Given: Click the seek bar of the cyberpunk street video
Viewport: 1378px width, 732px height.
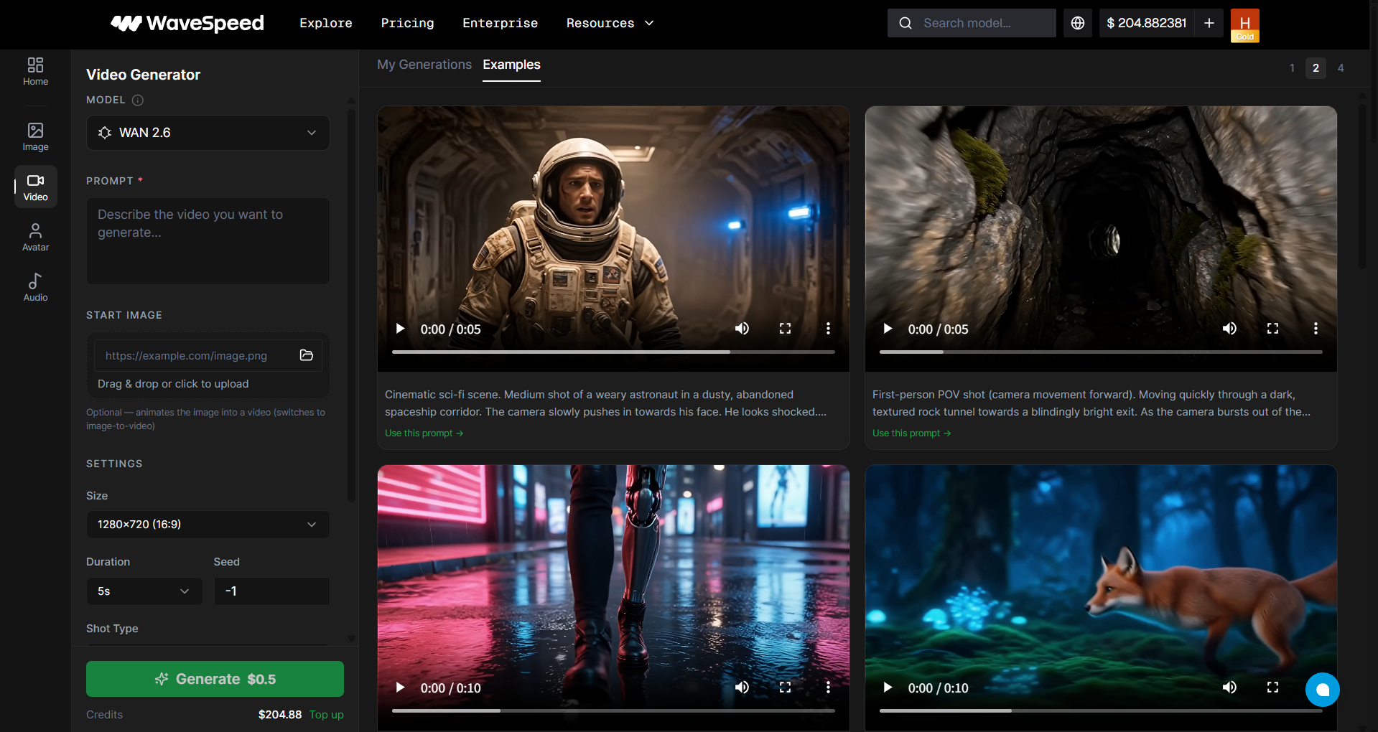Looking at the screenshot, I should point(613,710).
